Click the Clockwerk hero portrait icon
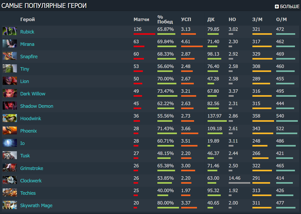Image resolution: width=301 pixels, height=214 pixels. pos(10,180)
